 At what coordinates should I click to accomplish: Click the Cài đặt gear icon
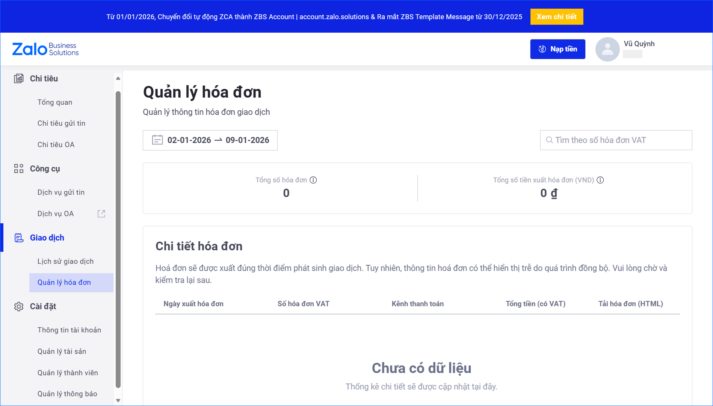(19, 306)
